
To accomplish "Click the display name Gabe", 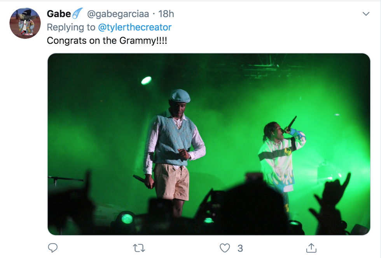I will click(x=59, y=14).
